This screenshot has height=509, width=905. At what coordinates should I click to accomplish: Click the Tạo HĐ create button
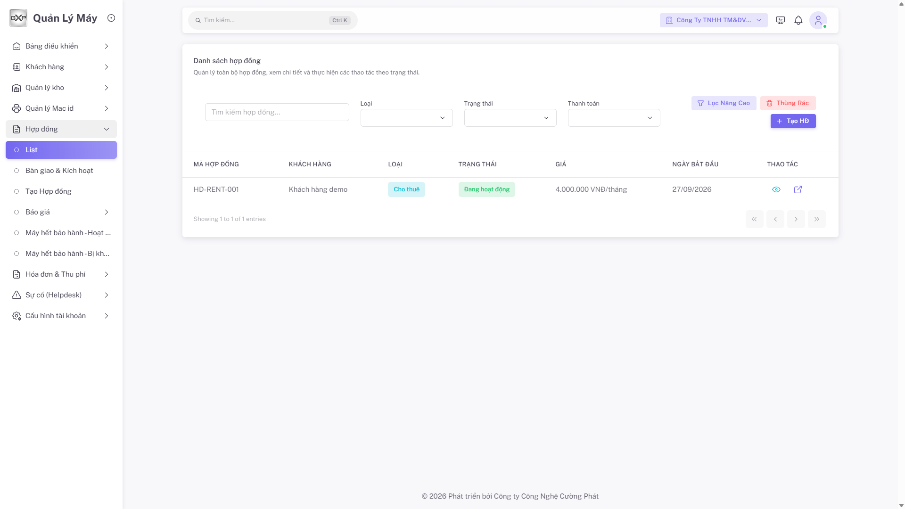(793, 121)
